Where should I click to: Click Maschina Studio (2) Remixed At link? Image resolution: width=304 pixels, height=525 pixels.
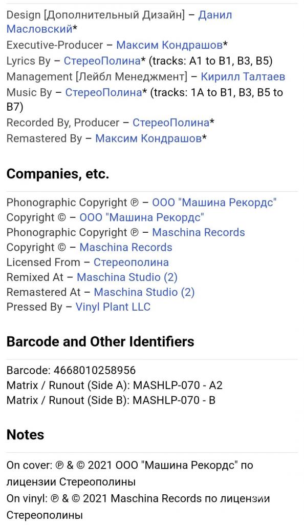click(127, 277)
